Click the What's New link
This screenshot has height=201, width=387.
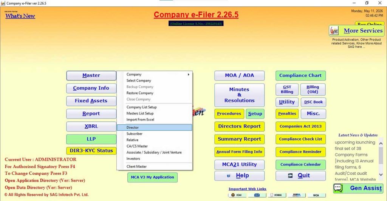coord(20,16)
